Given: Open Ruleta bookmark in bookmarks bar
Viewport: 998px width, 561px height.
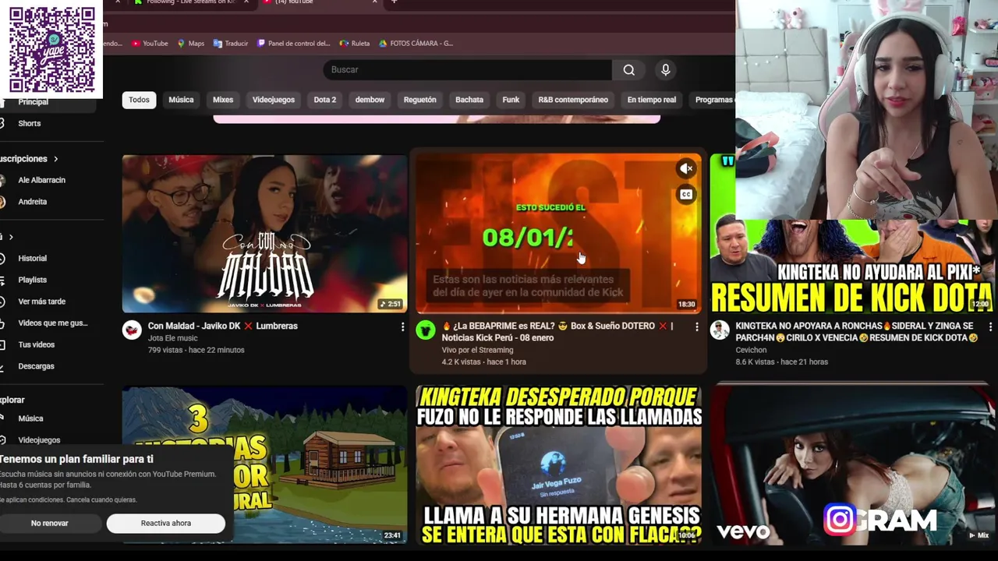Looking at the screenshot, I should click(355, 44).
